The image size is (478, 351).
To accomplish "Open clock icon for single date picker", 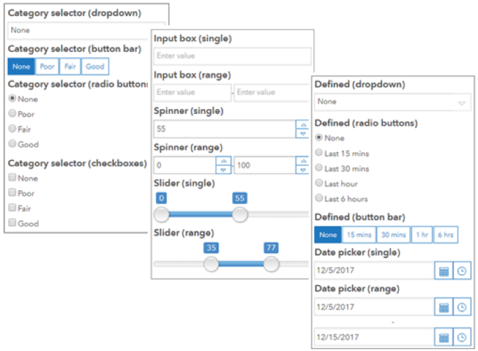I will tap(462, 271).
